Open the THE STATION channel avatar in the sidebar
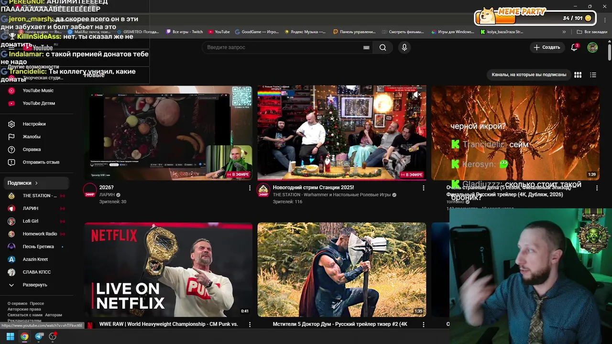612x344 pixels. pyautogui.click(x=11, y=195)
